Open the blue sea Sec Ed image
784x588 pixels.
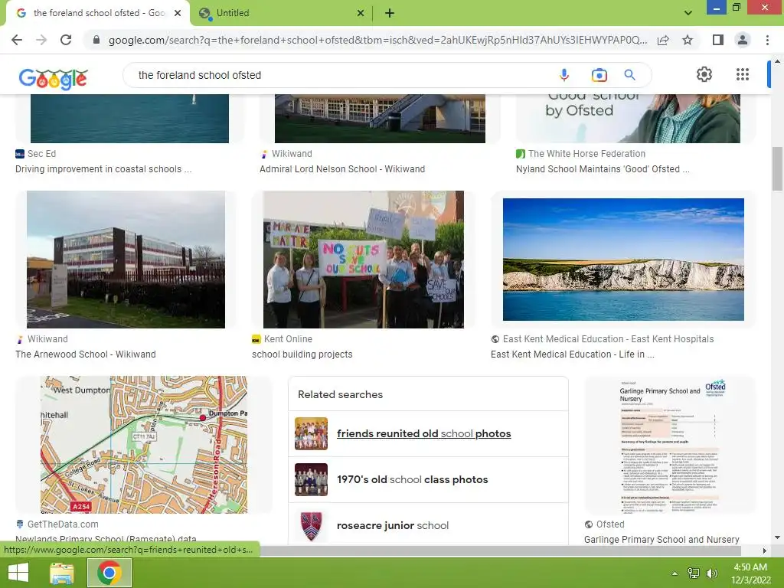(x=129, y=119)
